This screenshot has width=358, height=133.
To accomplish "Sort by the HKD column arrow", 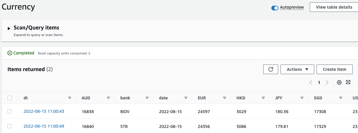I will click(x=263, y=98).
